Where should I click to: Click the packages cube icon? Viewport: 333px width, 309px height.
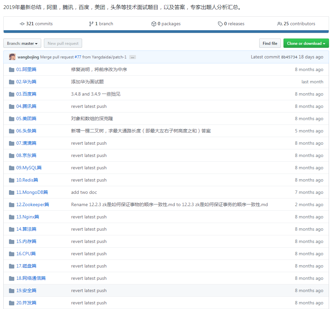(x=154, y=24)
